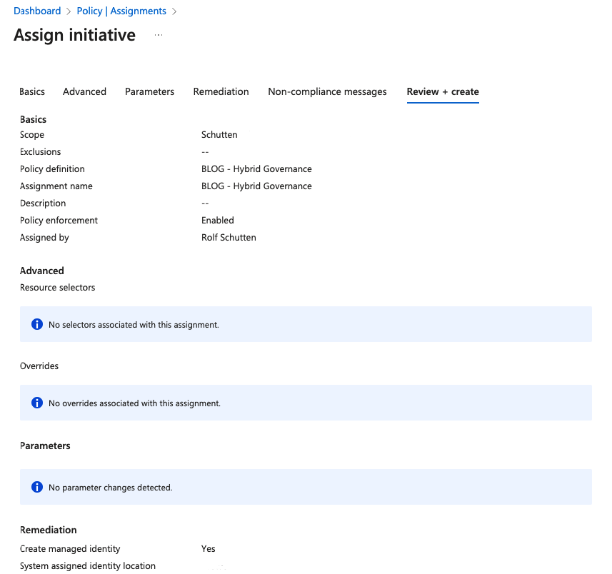Click the 'No selectors associated' message text
Image resolution: width=612 pixels, height=574 pixels.
pos(134,325)
